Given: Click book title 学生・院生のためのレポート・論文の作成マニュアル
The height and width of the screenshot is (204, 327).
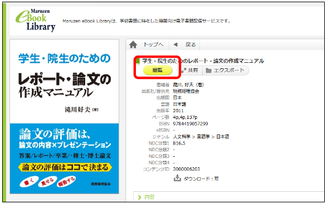Looking at the screenshot, I should click(x=203, y=61).
